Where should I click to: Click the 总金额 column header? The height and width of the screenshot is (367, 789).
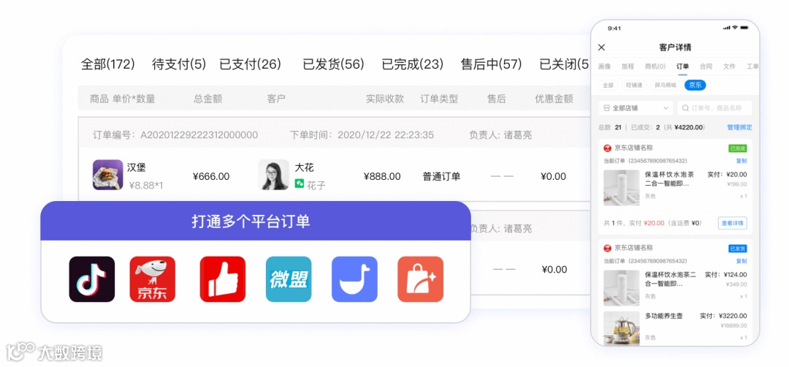click(207, 99)
